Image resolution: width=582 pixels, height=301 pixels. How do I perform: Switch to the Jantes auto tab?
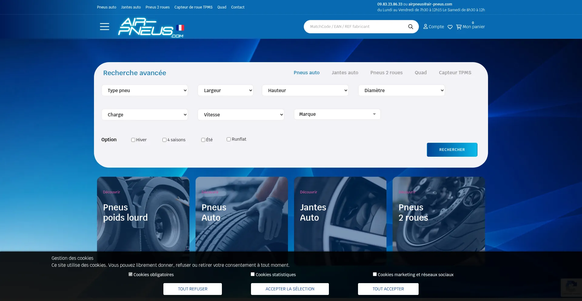pos(345,73)
